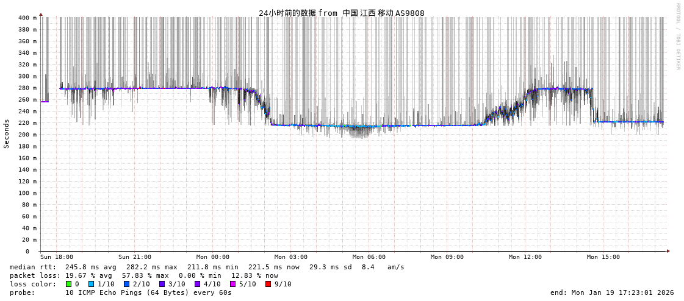This screenshot has height=301, width=684.
Task: Click the end timestamp Mon Jan 19
Action: click(612, 292)
